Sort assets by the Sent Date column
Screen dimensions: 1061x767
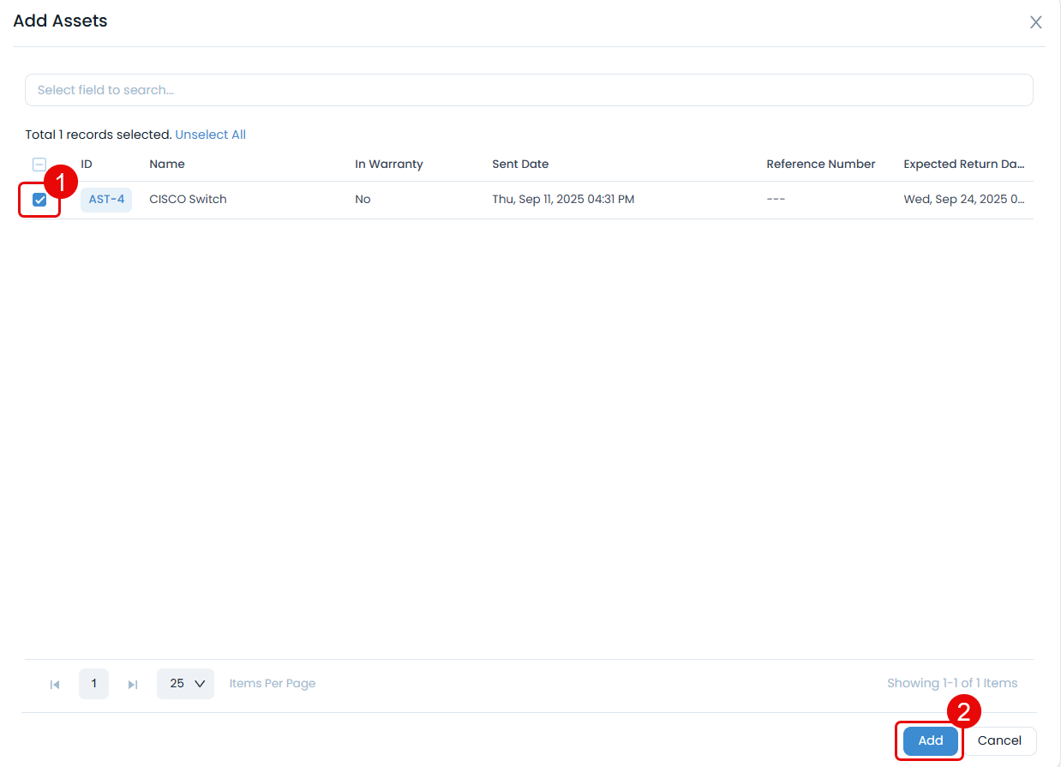519,164
